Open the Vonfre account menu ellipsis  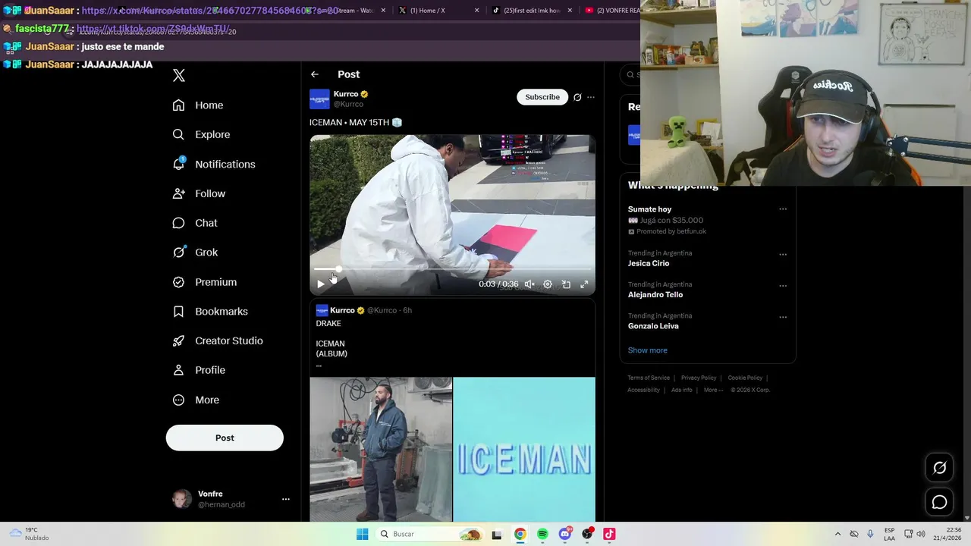point(286,499)
